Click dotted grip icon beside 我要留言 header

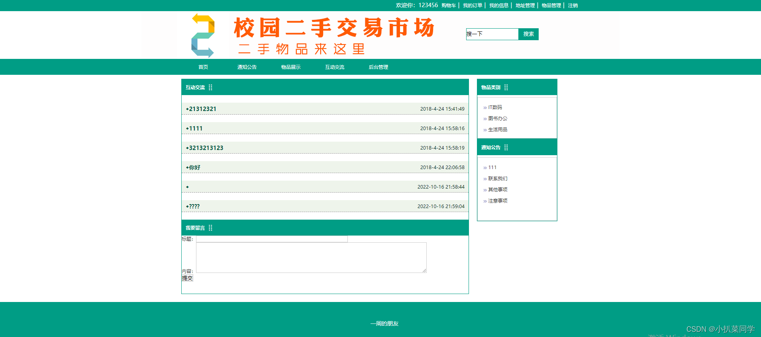(210, 228)
